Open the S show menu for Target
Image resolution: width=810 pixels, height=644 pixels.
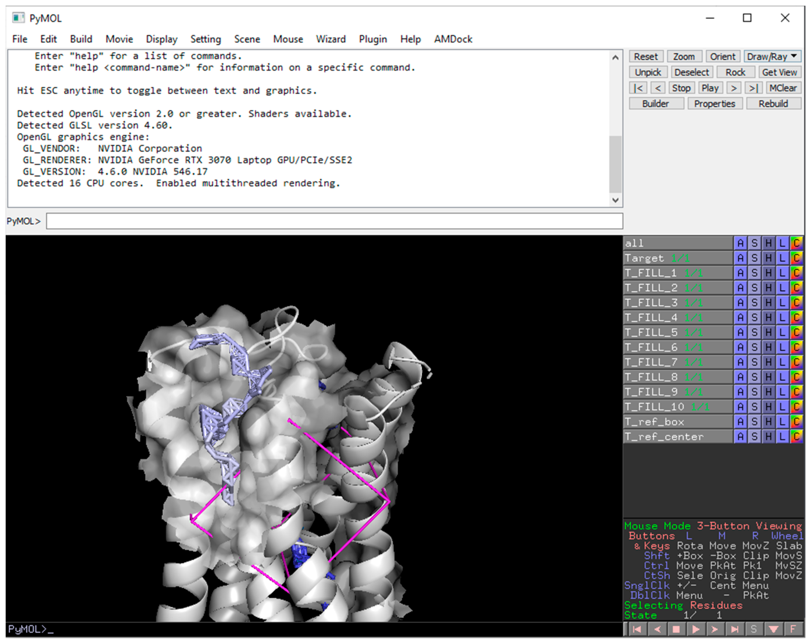[x=754, y=258]
